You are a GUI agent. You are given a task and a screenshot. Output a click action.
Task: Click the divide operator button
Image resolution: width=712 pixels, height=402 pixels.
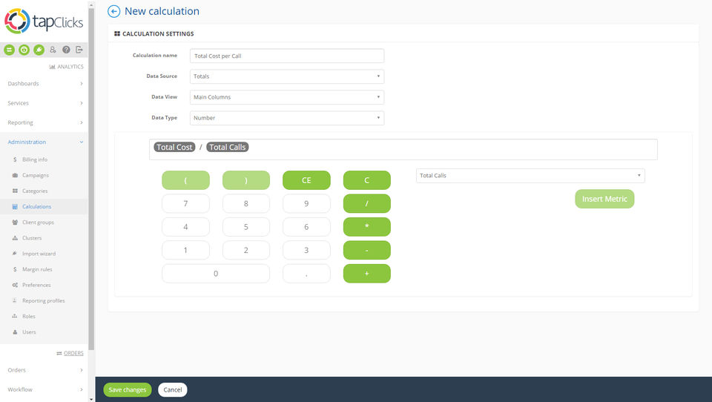[x=367, y=203]
